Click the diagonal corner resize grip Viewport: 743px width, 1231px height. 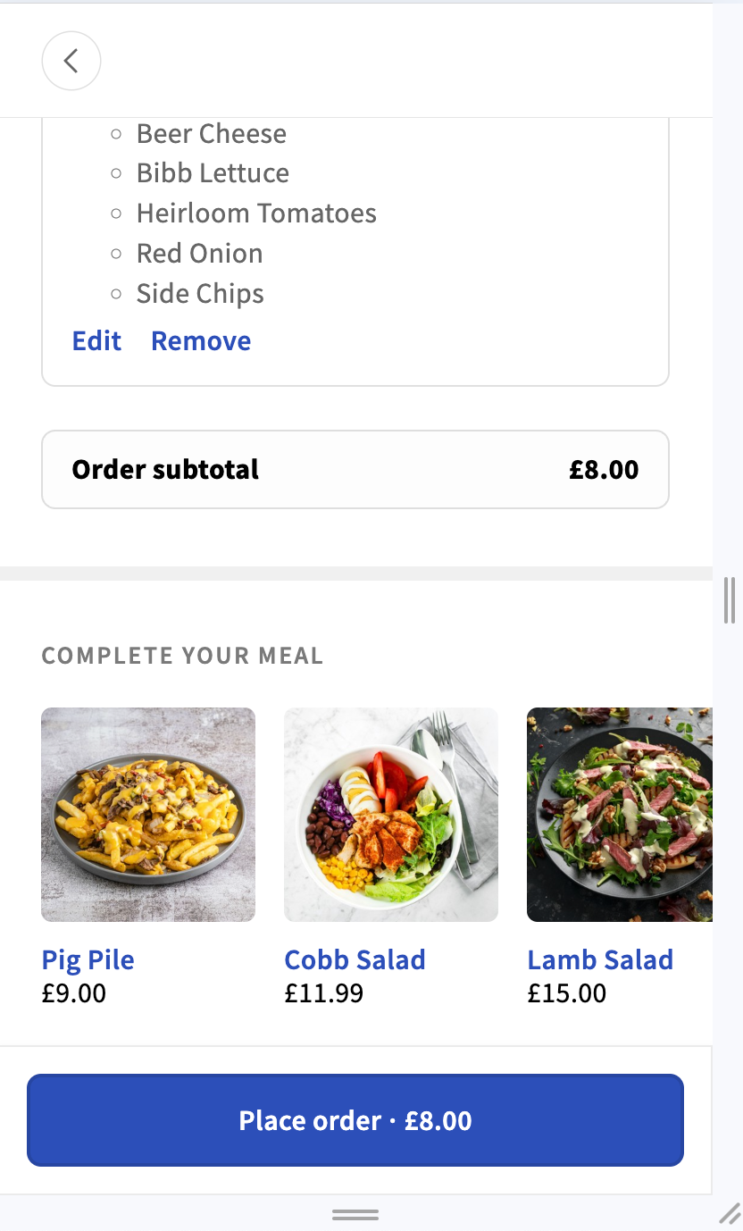tap(730, 1213)
